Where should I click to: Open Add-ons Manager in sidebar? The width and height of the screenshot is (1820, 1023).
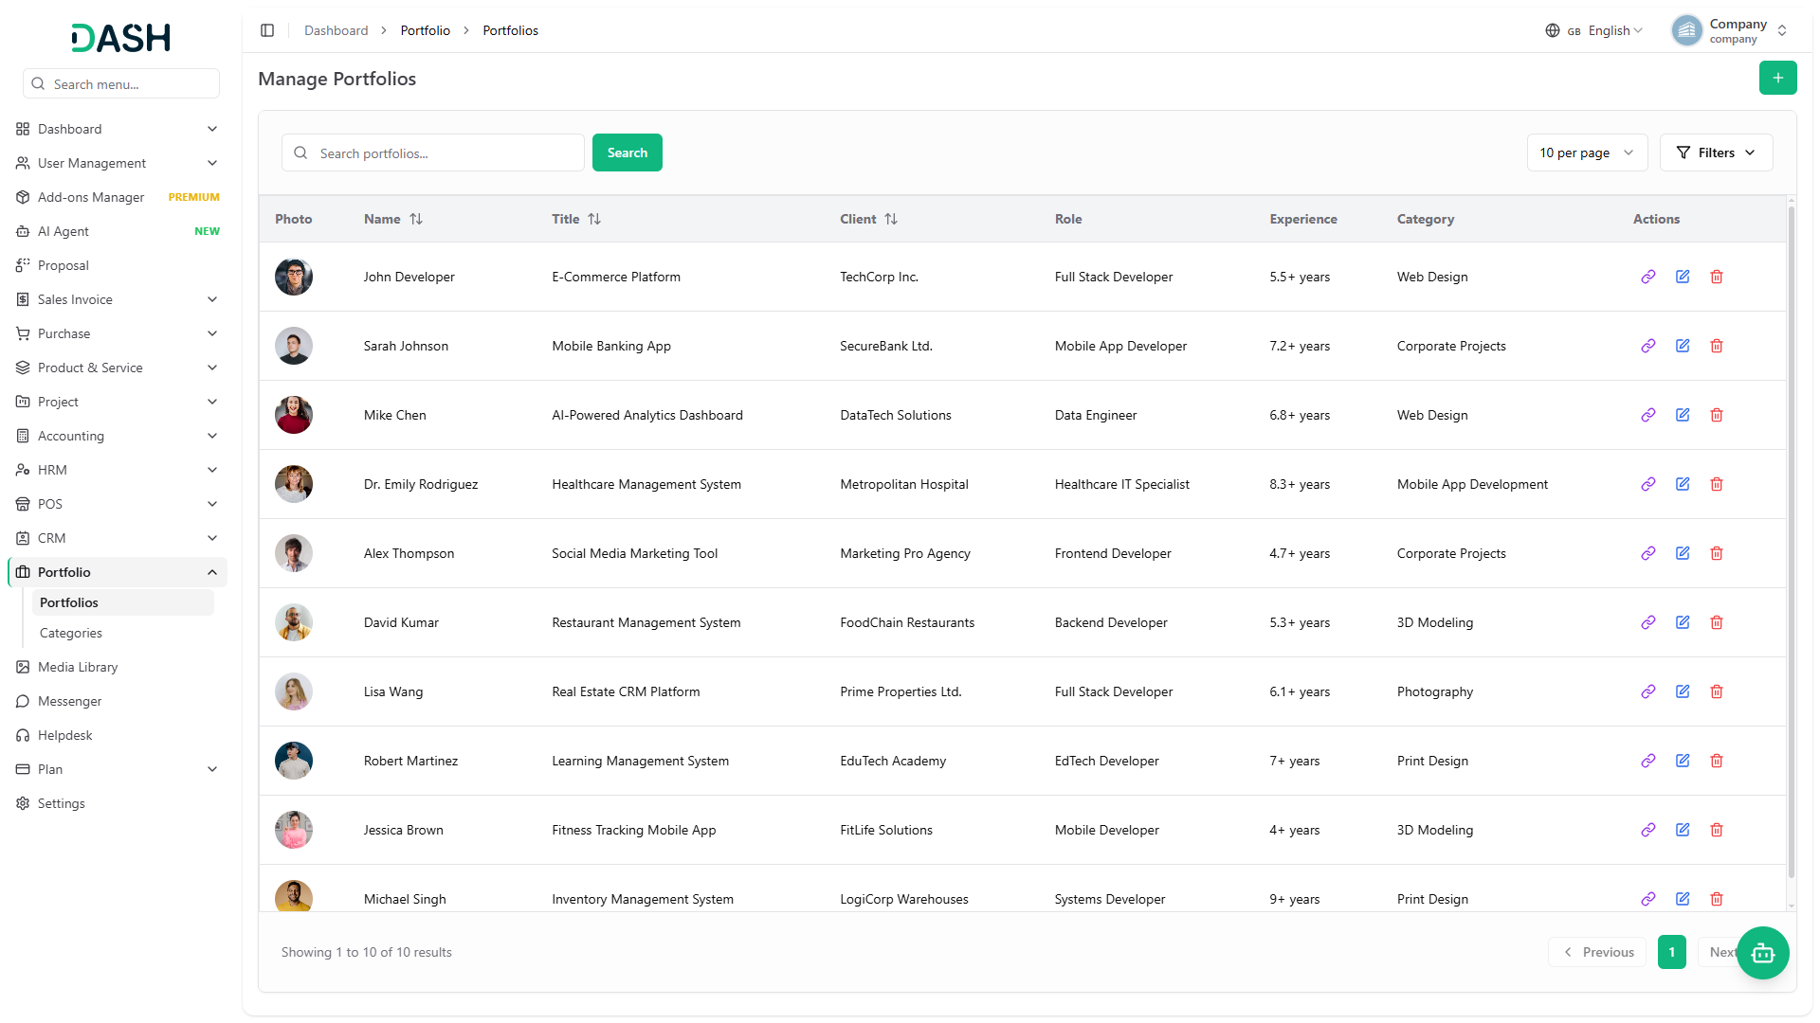(118, 197)
